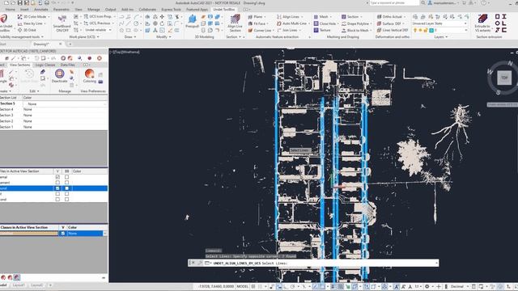Toggle V checkbox for fourth file row
Image resolution: width=518 pixels, height=291 pixels.
click(57, 194)
